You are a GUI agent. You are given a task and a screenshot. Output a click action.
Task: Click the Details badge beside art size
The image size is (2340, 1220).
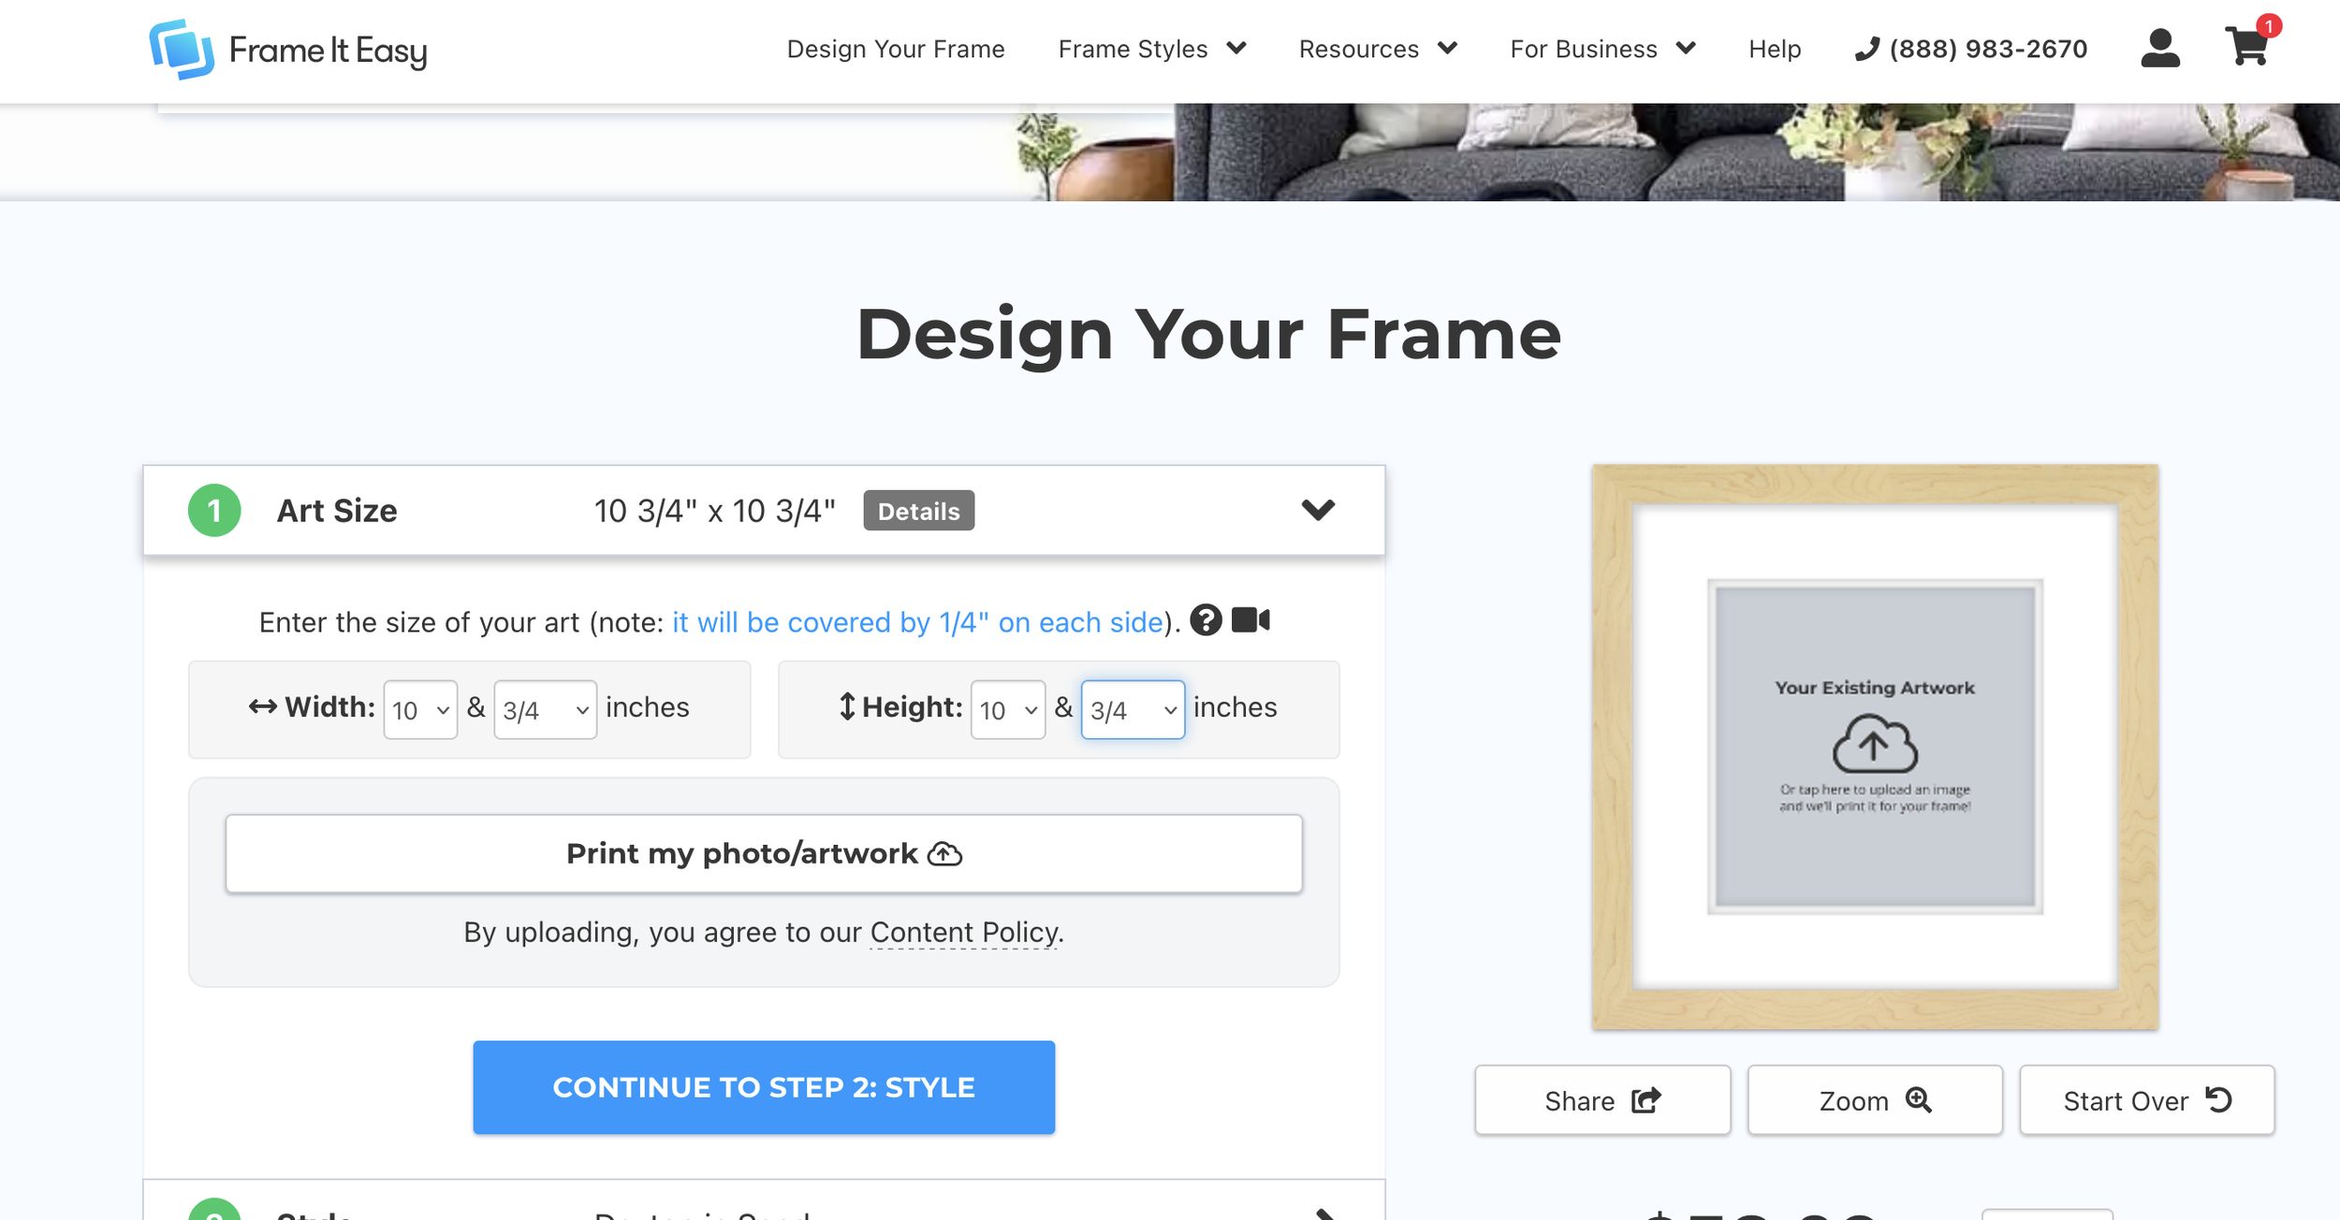[918, 511]
